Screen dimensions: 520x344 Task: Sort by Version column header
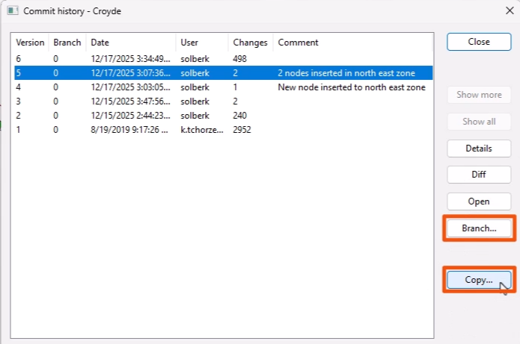click(30, 43)
